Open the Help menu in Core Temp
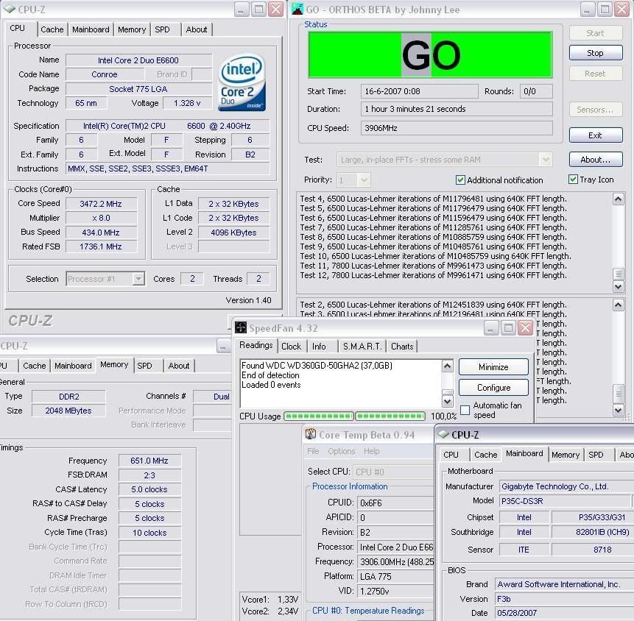 (x=371, y=451)
